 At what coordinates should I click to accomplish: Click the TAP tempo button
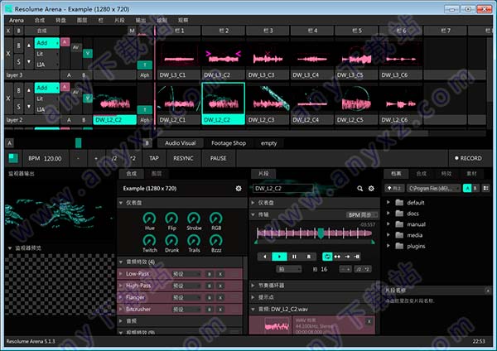[x=154, y=158]
